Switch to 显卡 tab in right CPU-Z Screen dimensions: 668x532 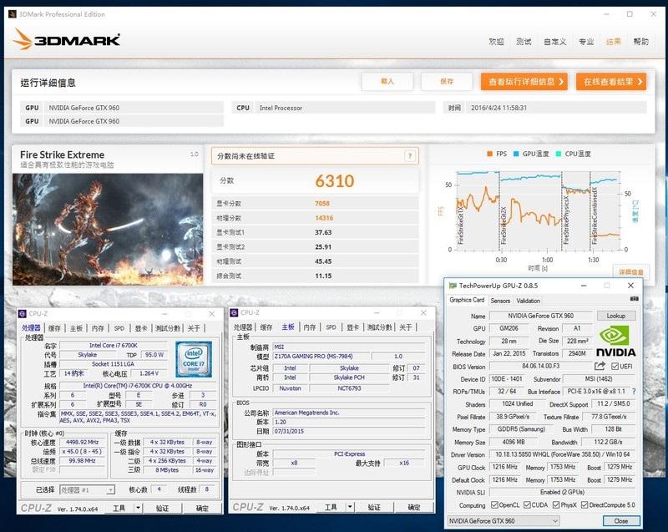[x=352, y=327]
